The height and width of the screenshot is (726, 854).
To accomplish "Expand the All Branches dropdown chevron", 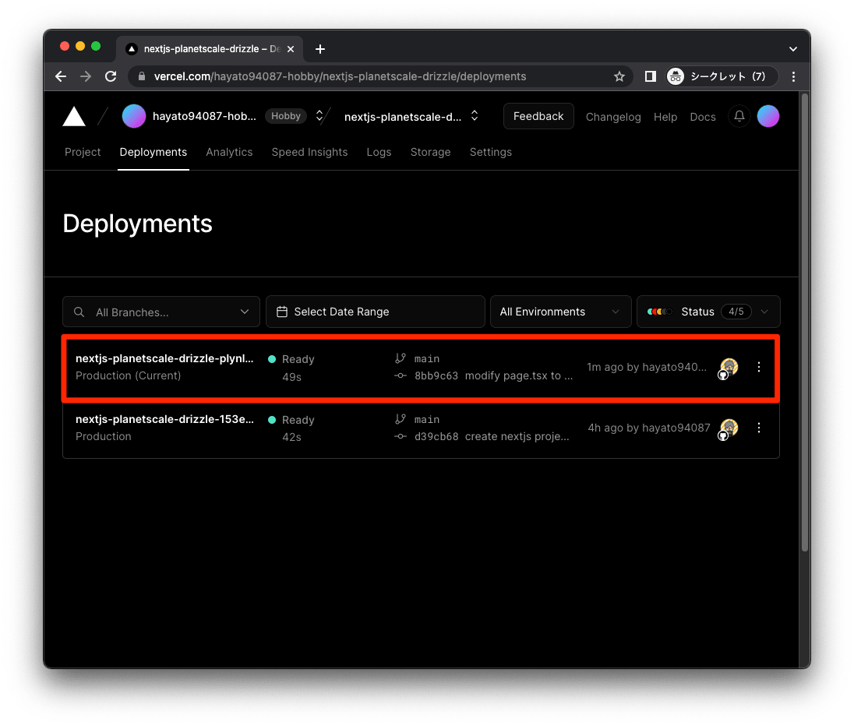I will click(x=245, y=312).
